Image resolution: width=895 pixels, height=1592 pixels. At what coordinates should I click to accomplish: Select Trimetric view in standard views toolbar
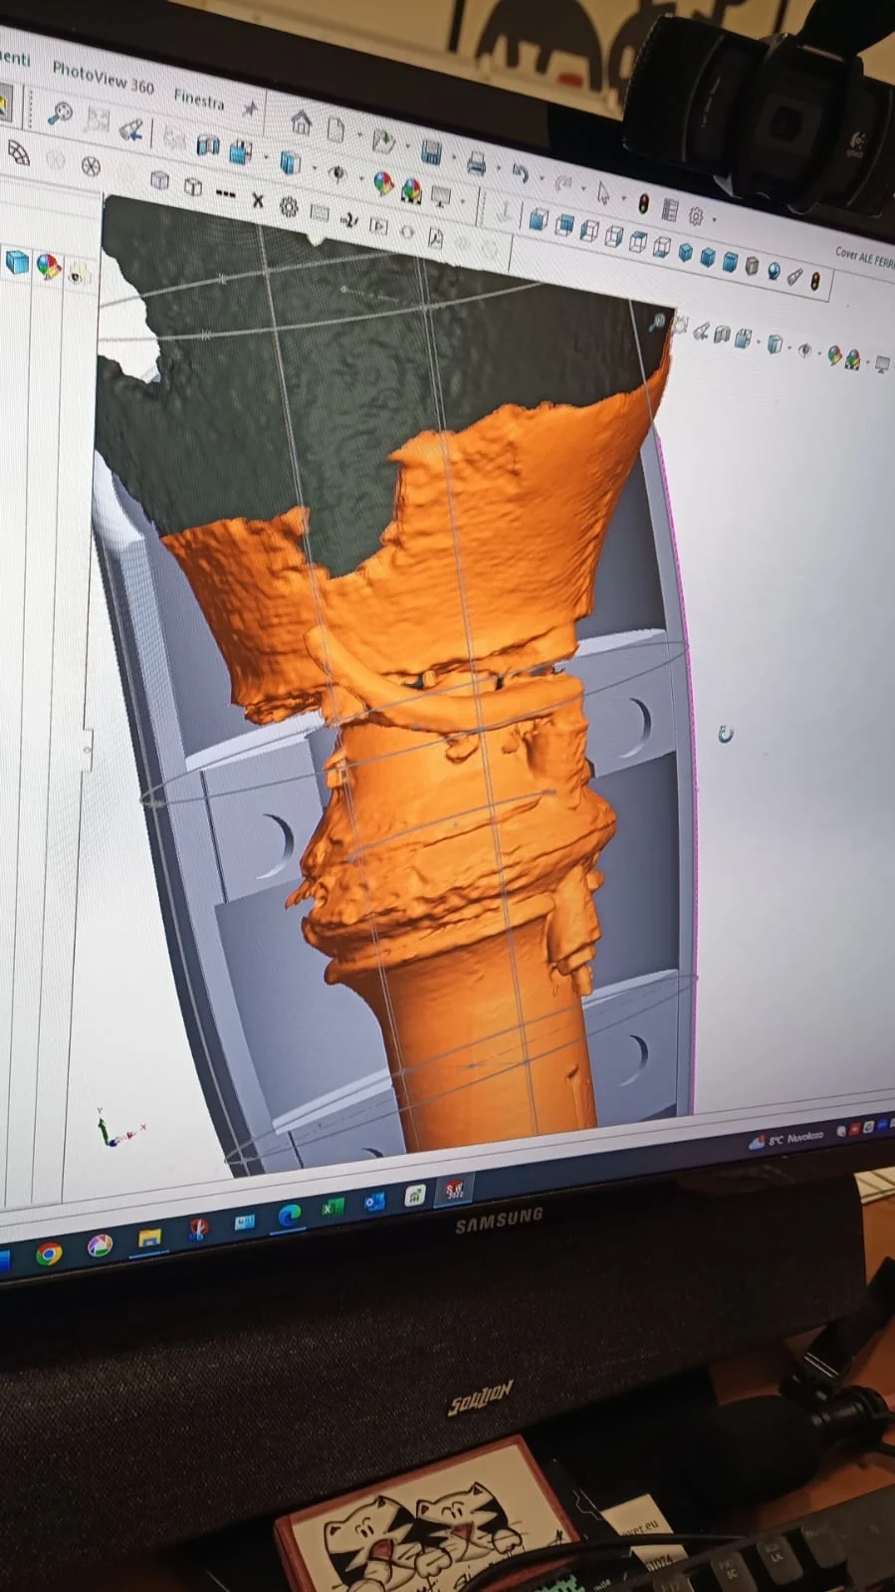[x=708, y=258]
